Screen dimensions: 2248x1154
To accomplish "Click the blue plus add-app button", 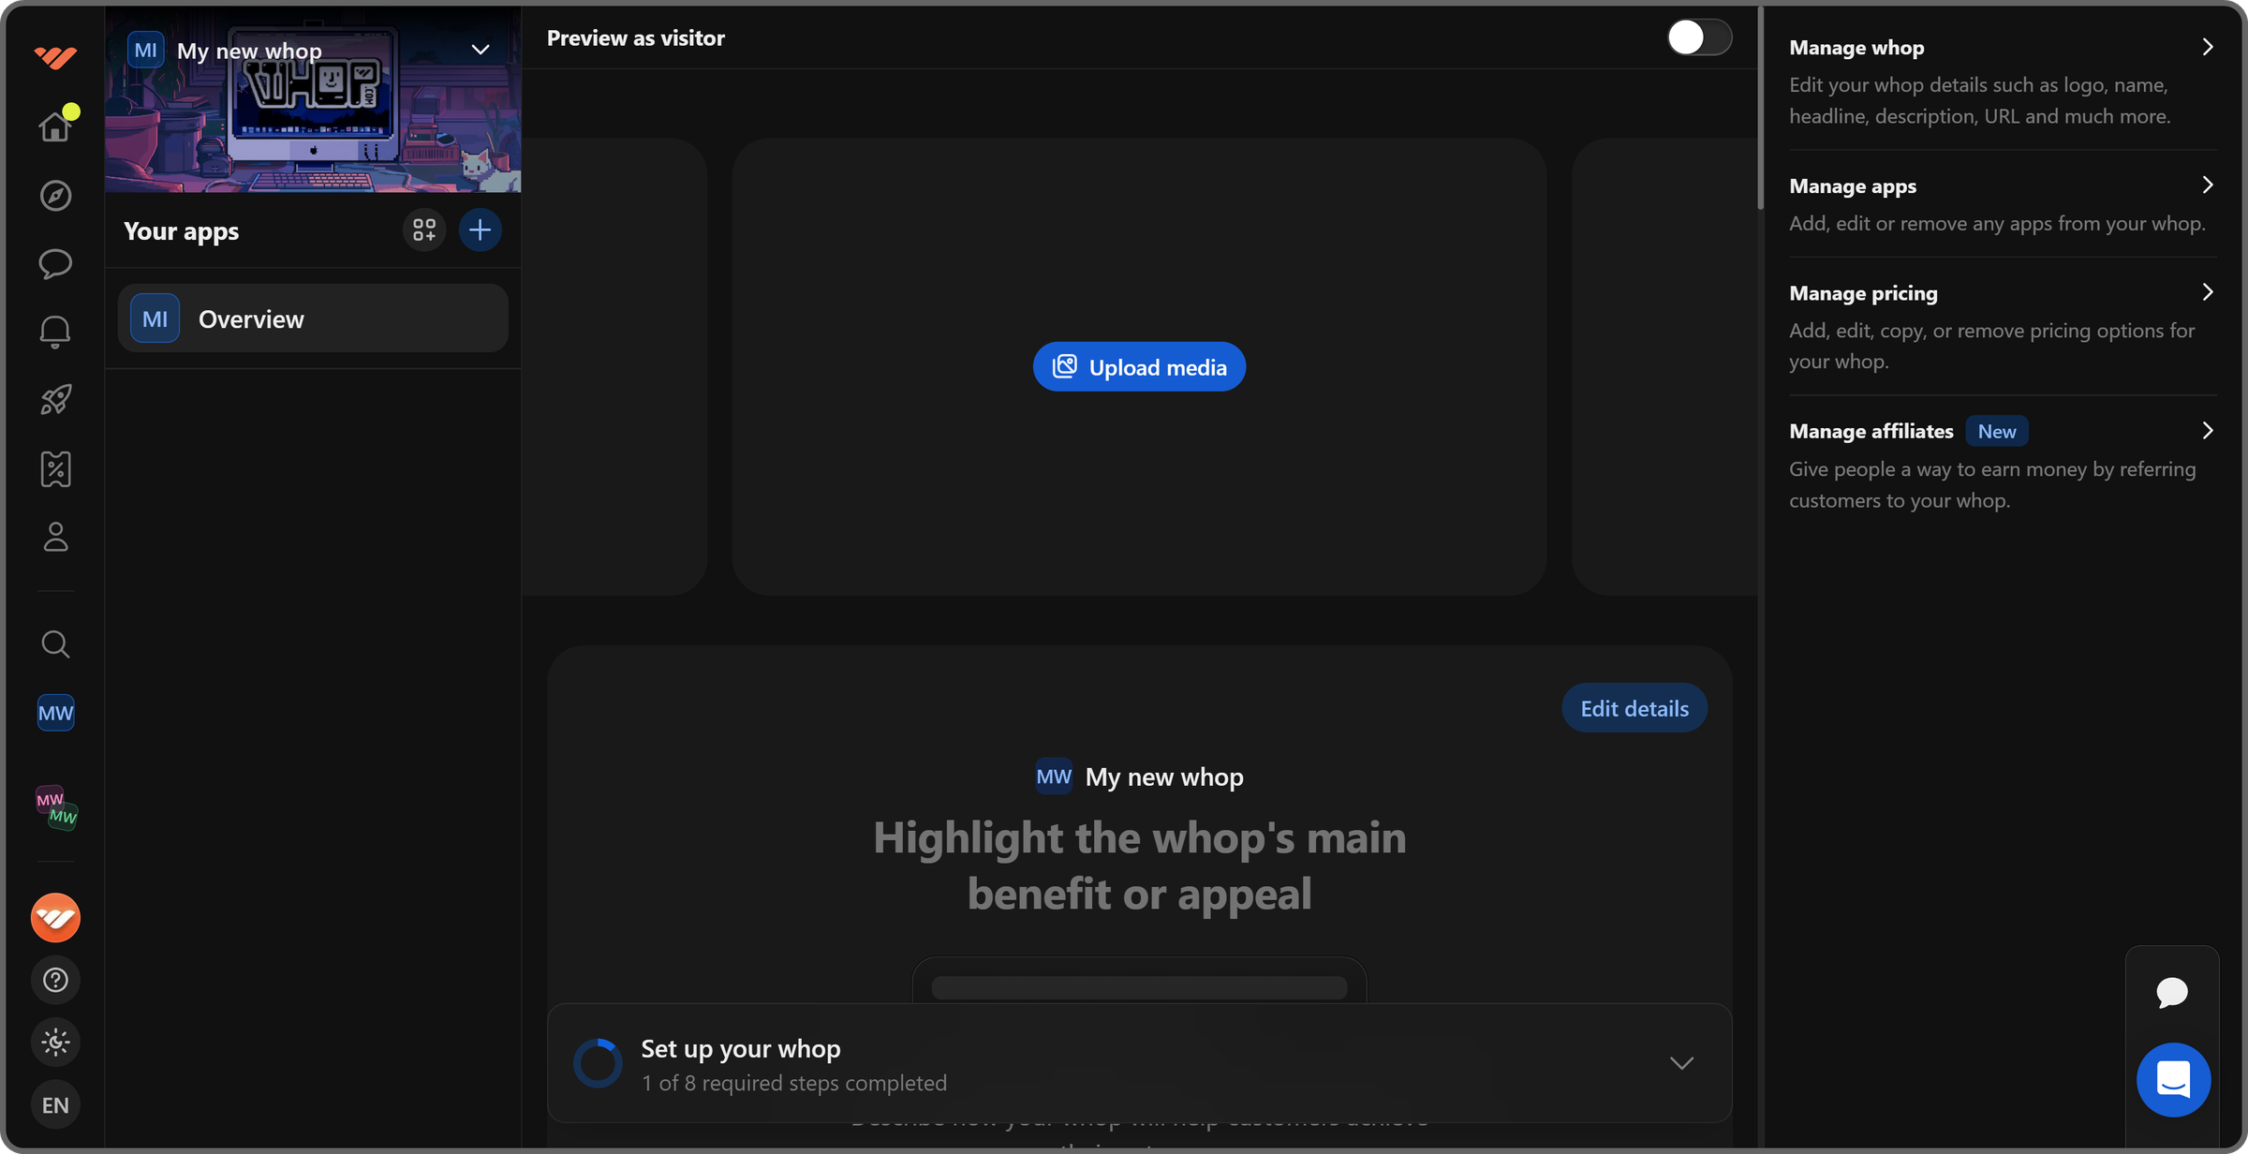I will [480, 230].
